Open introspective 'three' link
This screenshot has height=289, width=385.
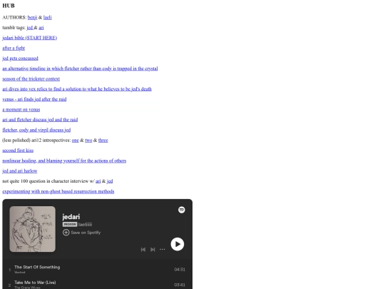[x=103, y=141]
